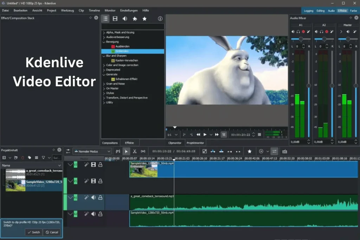Click the custom effects icon in effects panel
The width and height of the screenshot is (360, 240).
click(135, 19)
